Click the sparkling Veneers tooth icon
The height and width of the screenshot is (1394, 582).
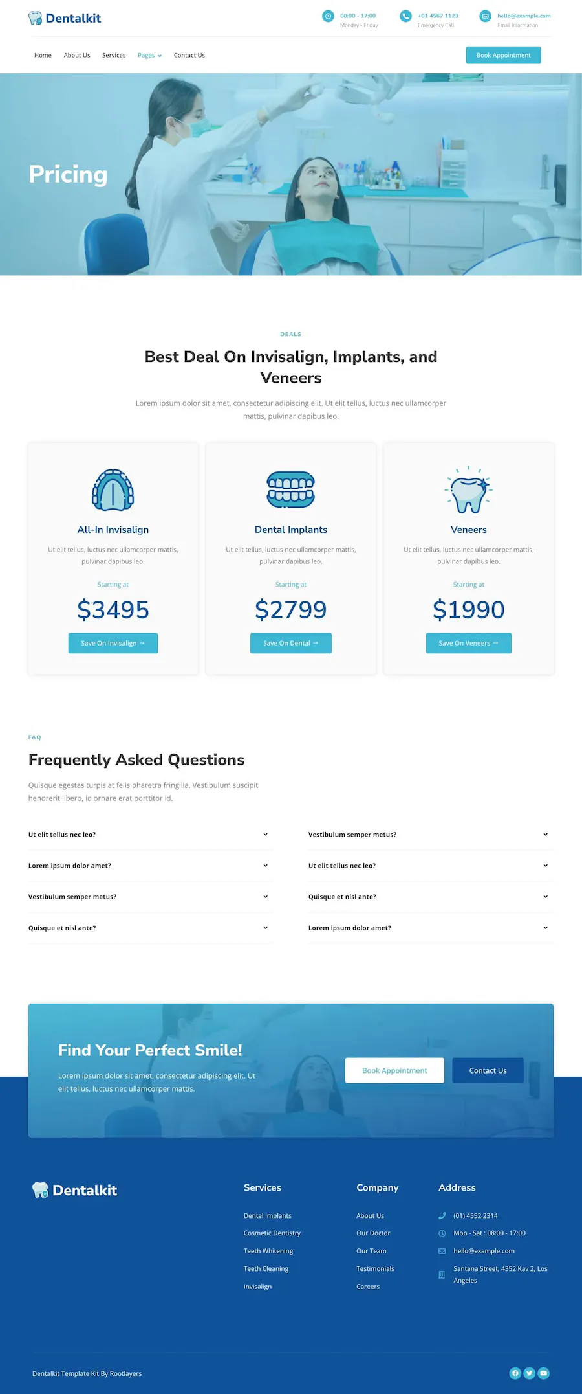tap(469, 490)
